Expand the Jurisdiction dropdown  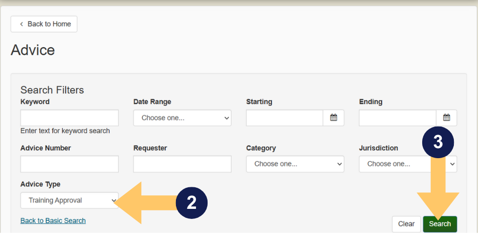[x=407, y=164]
